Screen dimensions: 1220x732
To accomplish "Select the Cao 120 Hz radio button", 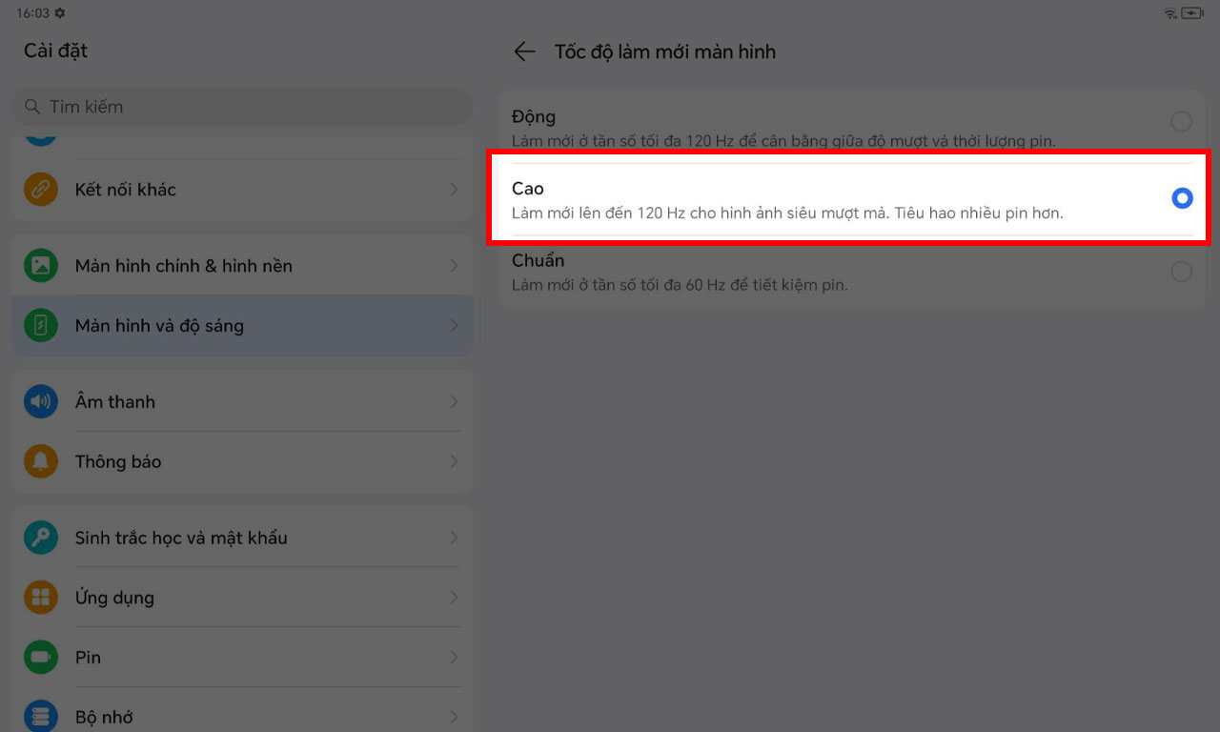I will click(1182, 198).
